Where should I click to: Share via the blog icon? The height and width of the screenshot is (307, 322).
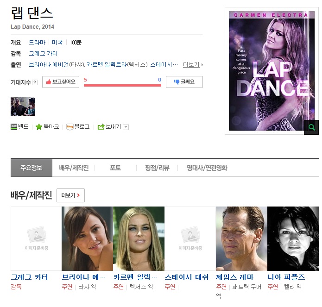pos(70,127)
